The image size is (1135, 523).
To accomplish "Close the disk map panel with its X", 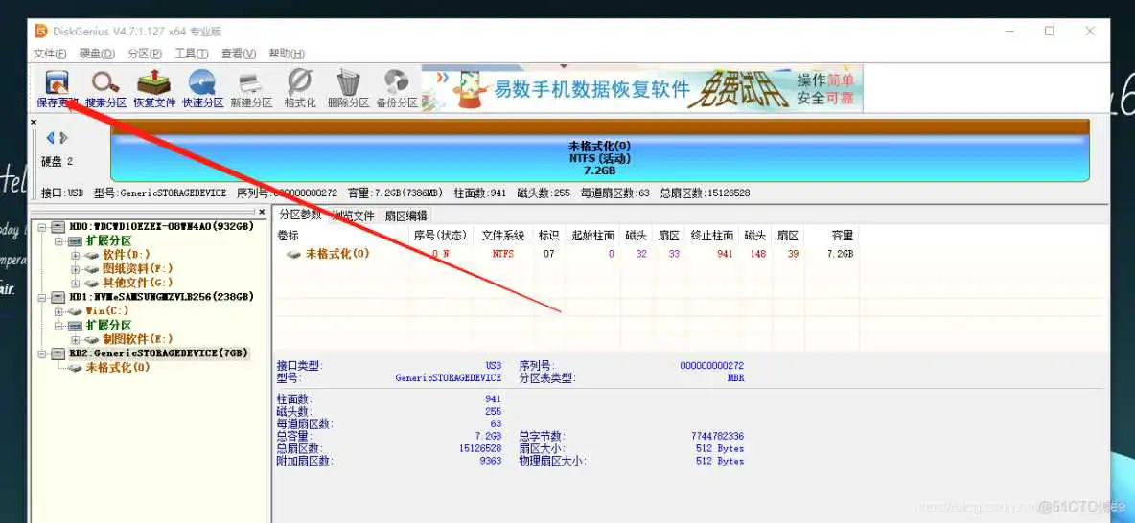I will [x=34, y=123].
